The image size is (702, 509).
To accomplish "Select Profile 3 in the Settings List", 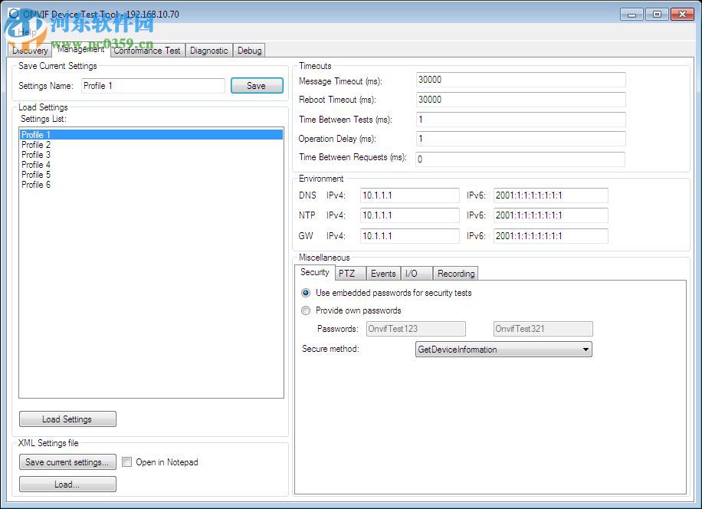I will click(x=36, y=154).
